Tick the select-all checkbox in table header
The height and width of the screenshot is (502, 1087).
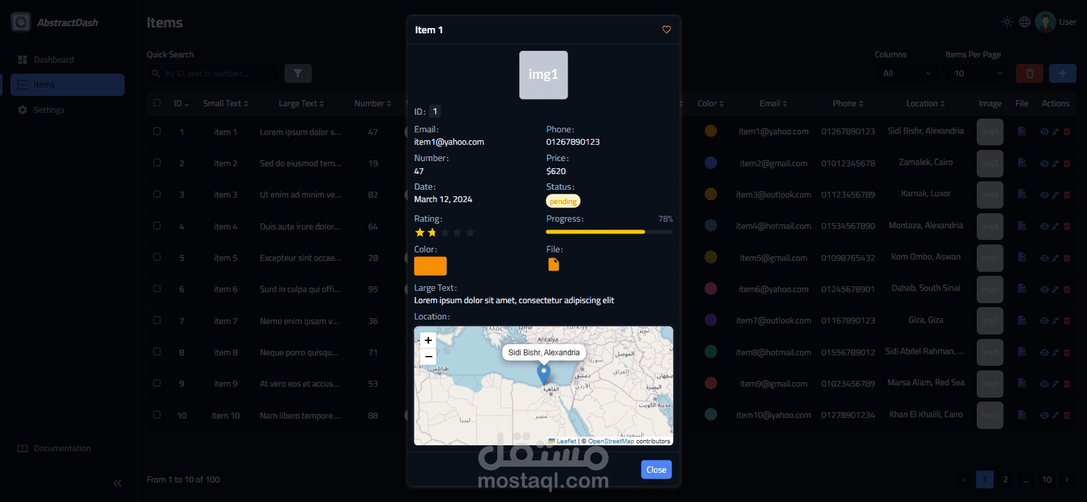[x=157, y=103]
